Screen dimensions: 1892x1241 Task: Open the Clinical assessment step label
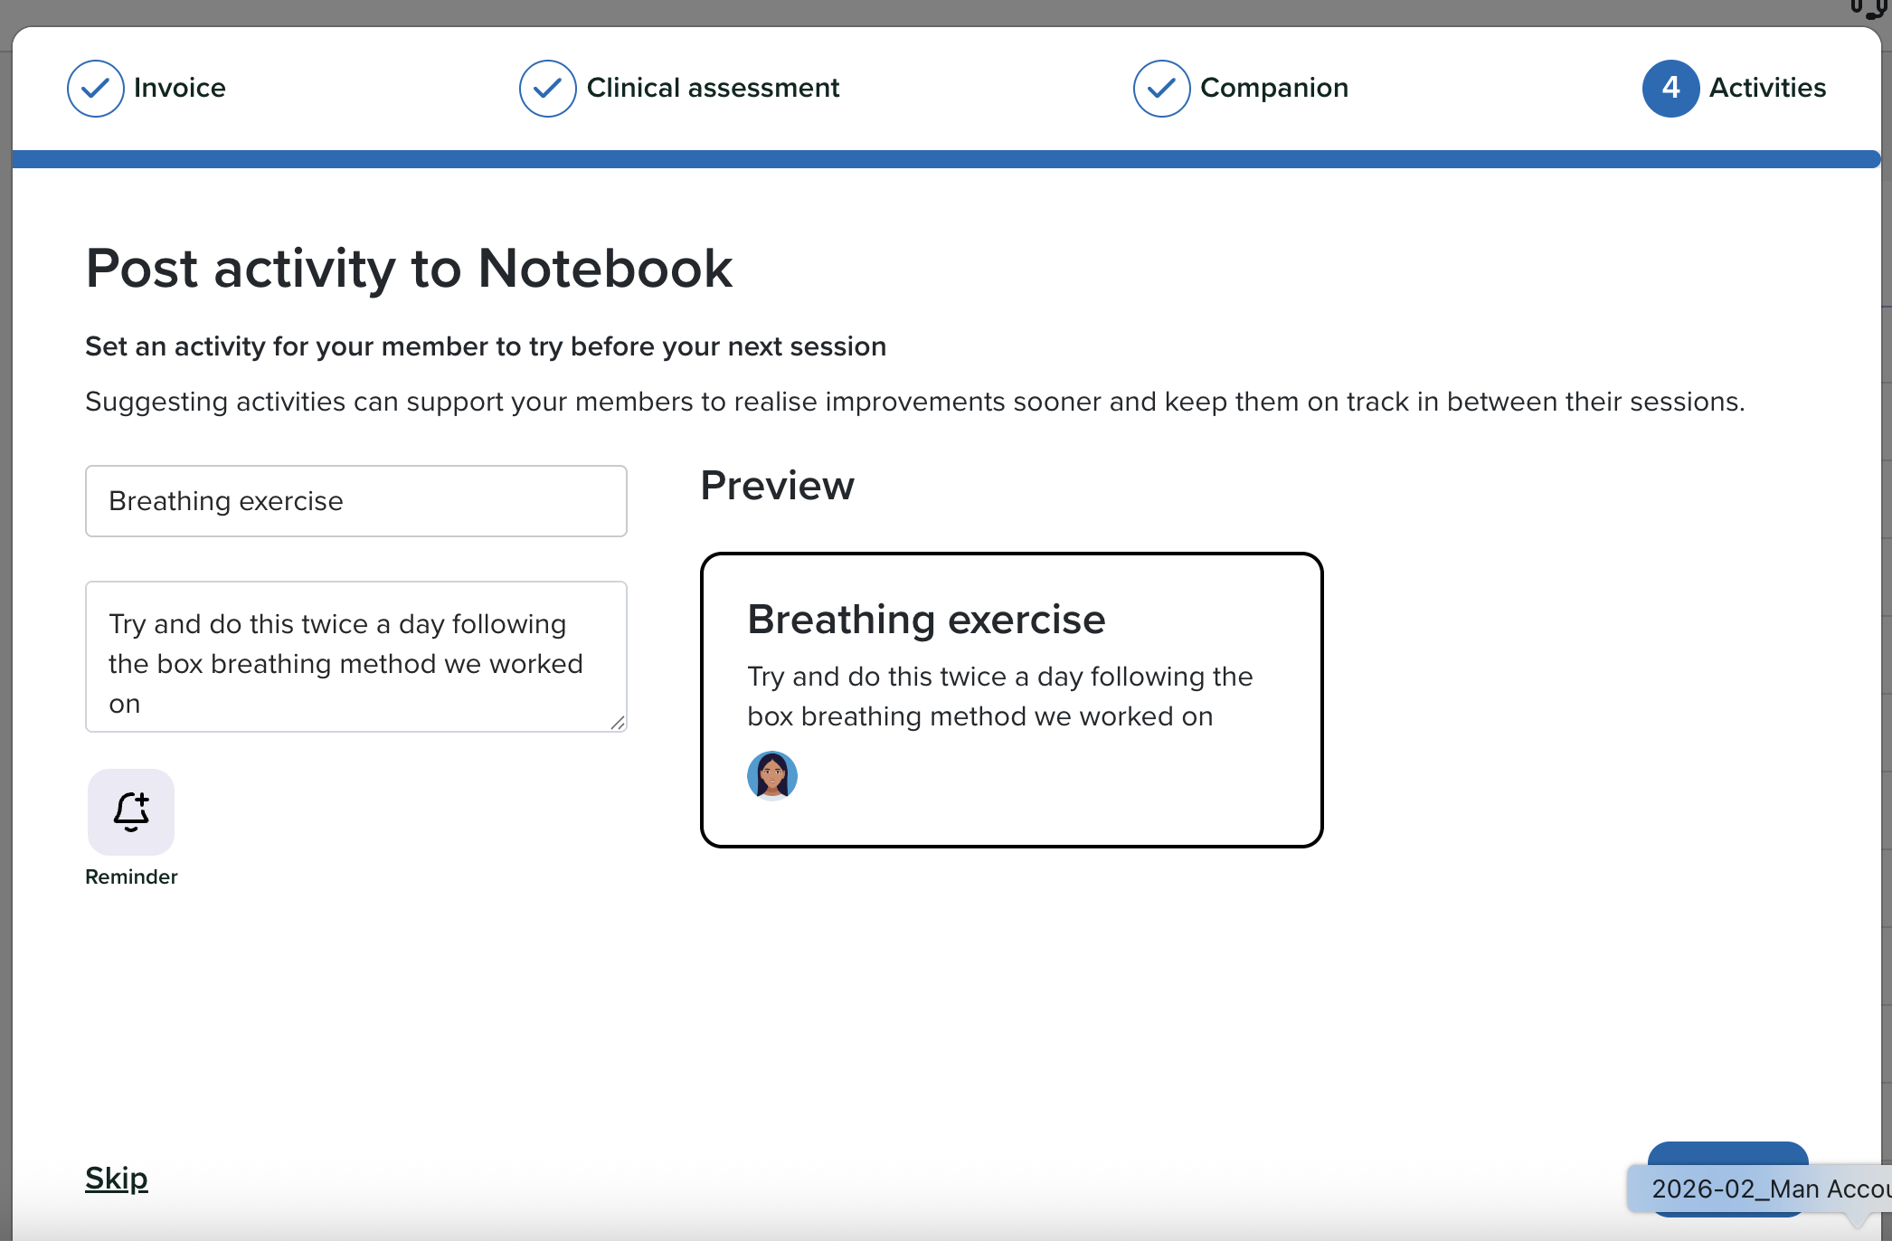(x=713, y=88)
